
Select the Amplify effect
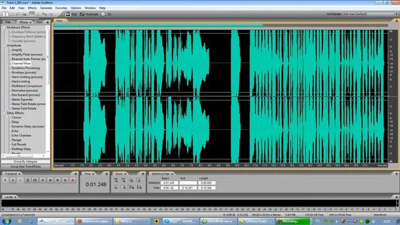coord(17,50)
